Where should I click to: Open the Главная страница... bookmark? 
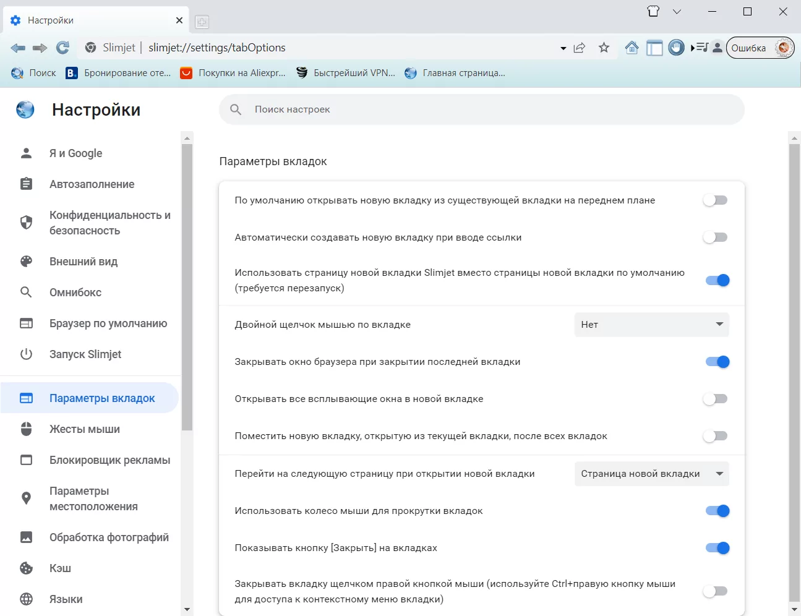pos(455,73)
